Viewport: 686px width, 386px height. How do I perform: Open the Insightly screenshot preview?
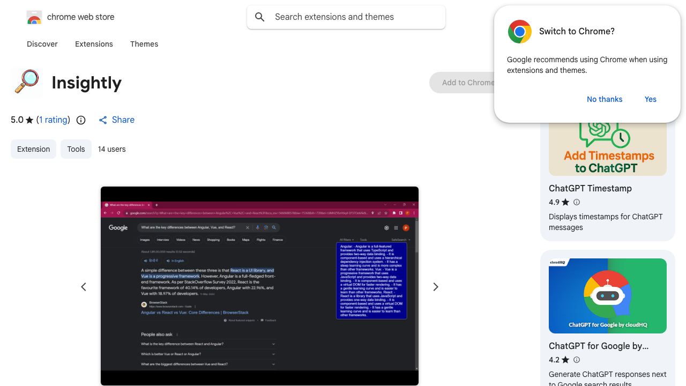[259, 286]
